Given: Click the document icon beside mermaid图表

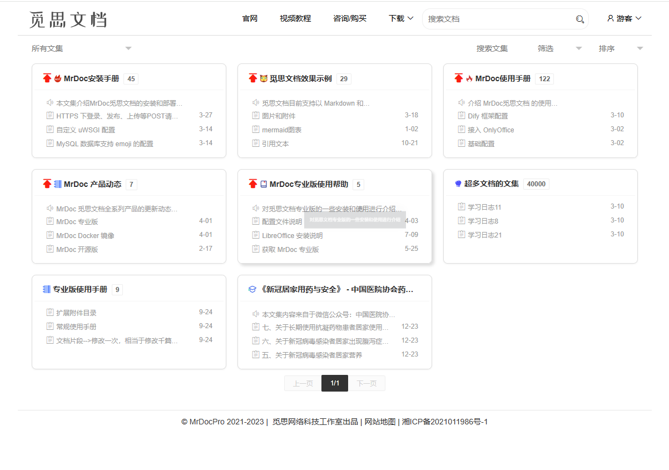Looking at the screenshot, I should tap(256, 130).
